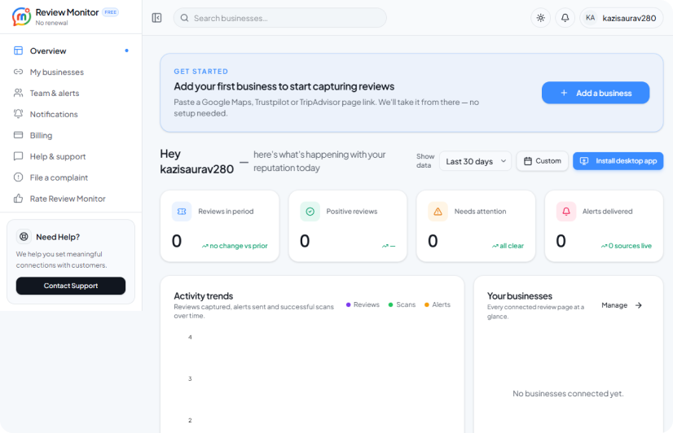Click the Custom date range button
673x433 pixels.
543,161
